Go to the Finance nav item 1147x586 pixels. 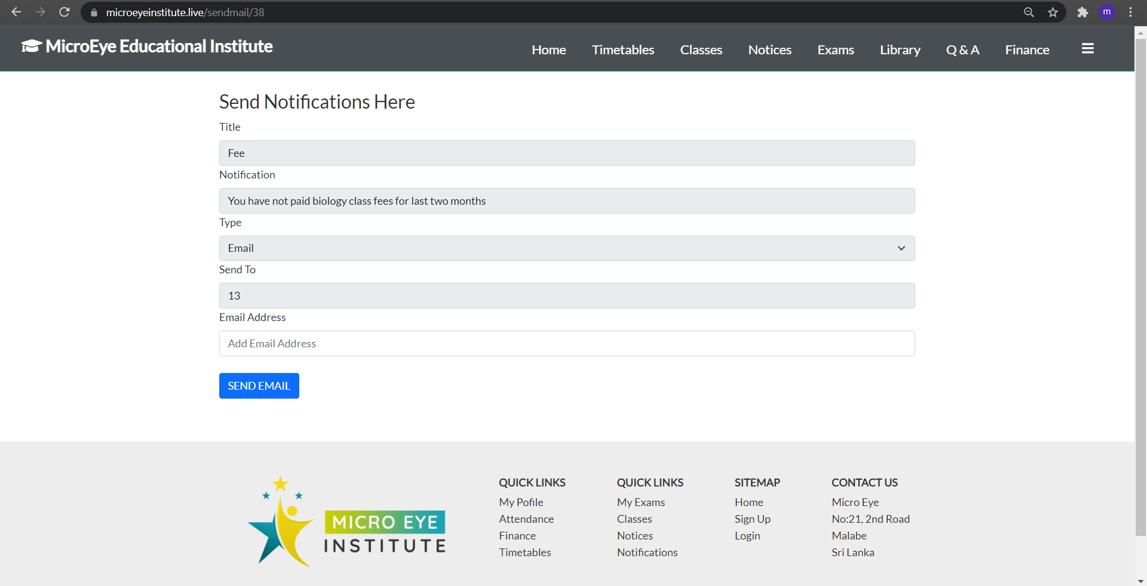point(1027,50)
